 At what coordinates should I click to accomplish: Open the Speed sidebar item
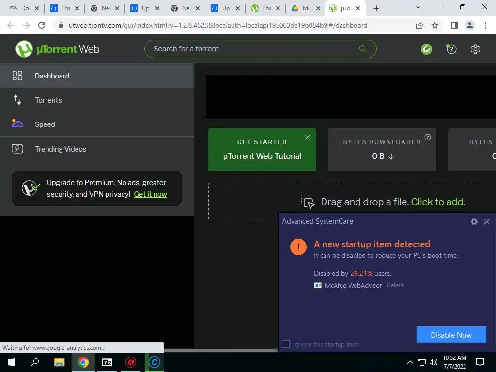[97, 124]
